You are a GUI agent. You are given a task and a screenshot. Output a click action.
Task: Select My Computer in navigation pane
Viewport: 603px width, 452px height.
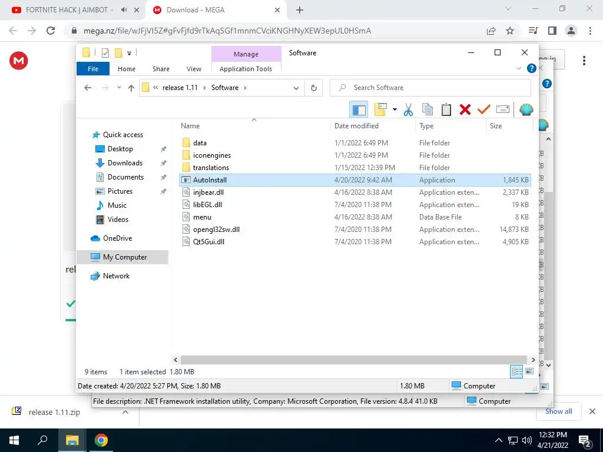[122, 257]
